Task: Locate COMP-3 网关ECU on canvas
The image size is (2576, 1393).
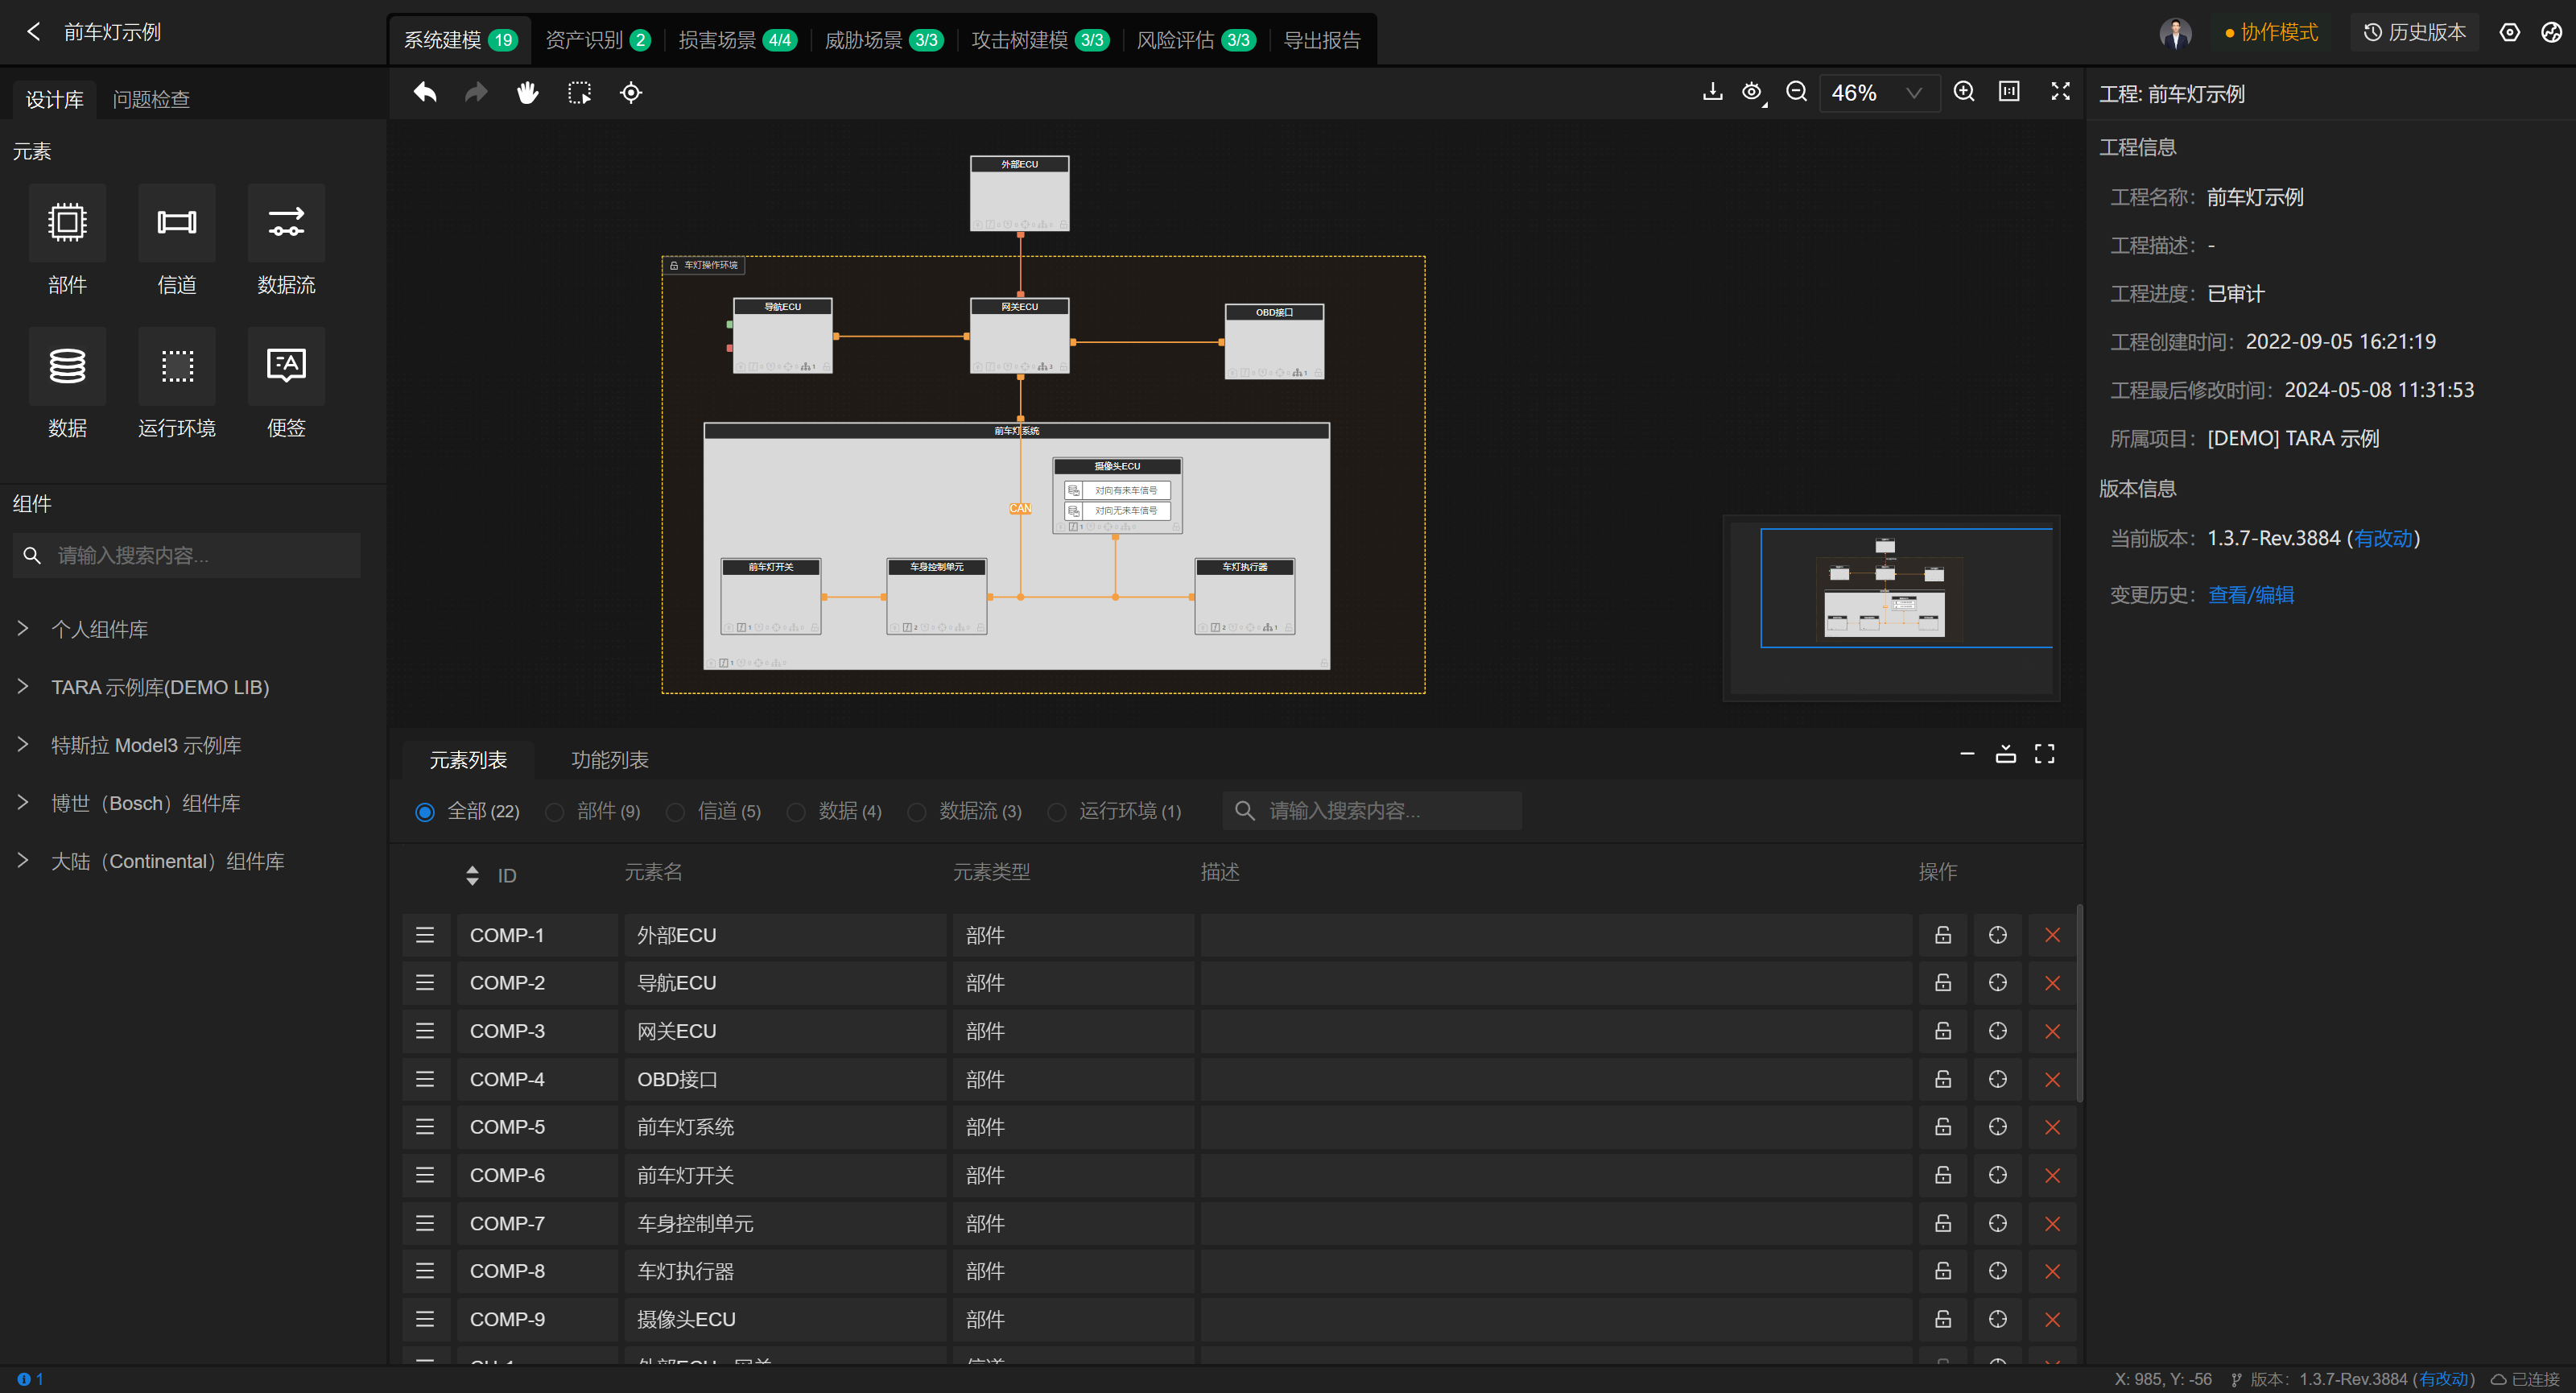Action: 1997,1032
